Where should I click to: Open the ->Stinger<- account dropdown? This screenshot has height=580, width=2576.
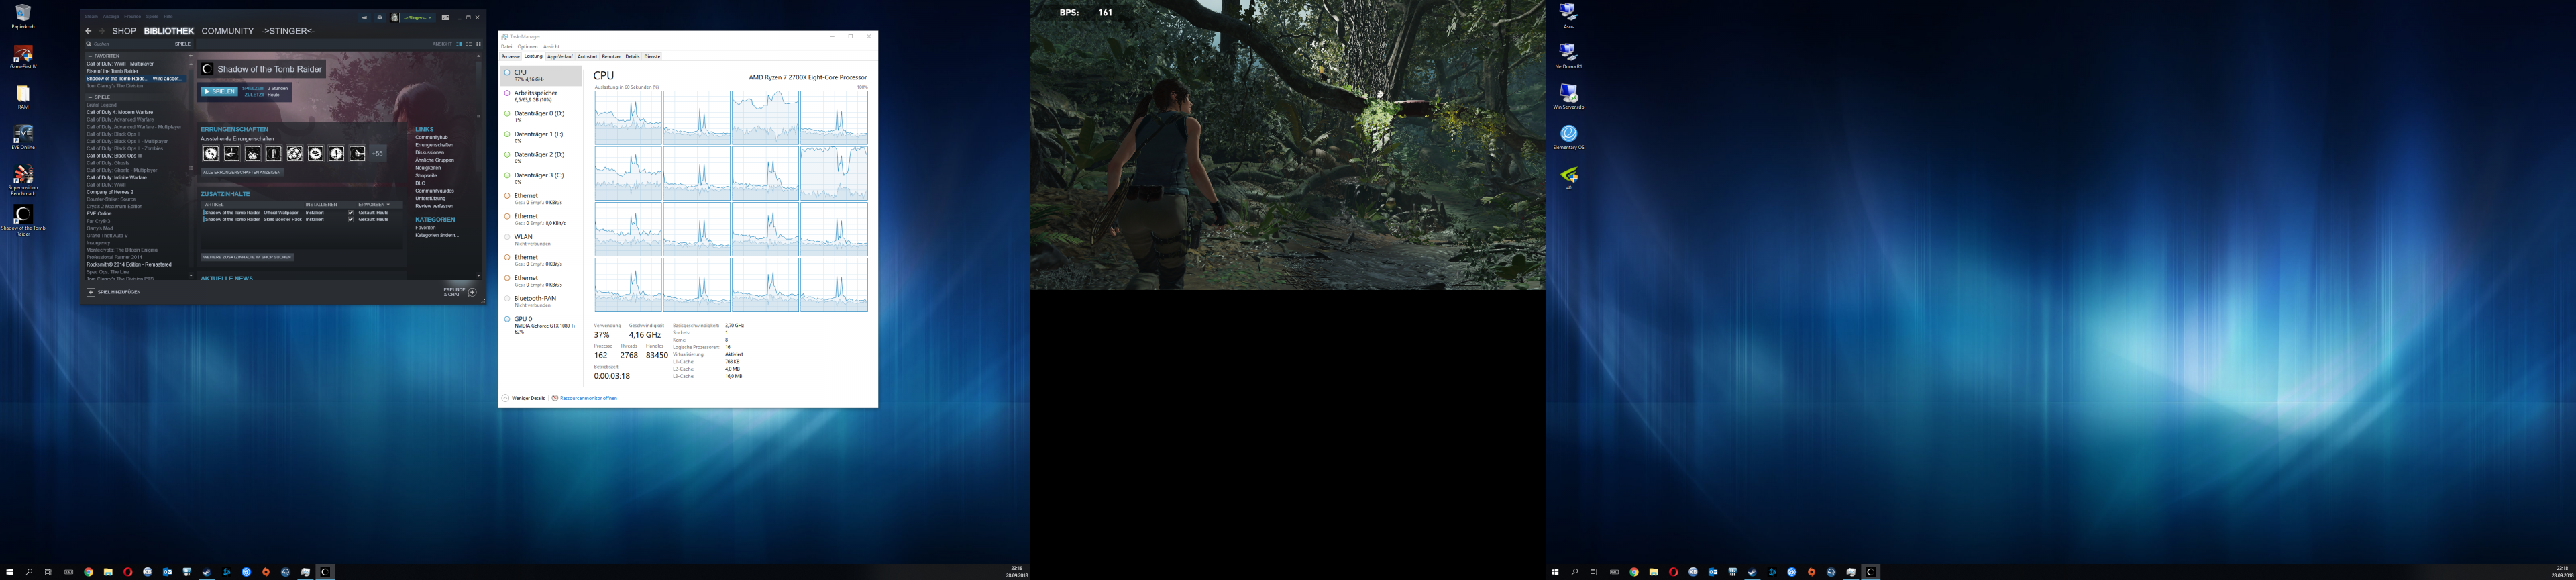pyautogui.click(x=418, y=18)
